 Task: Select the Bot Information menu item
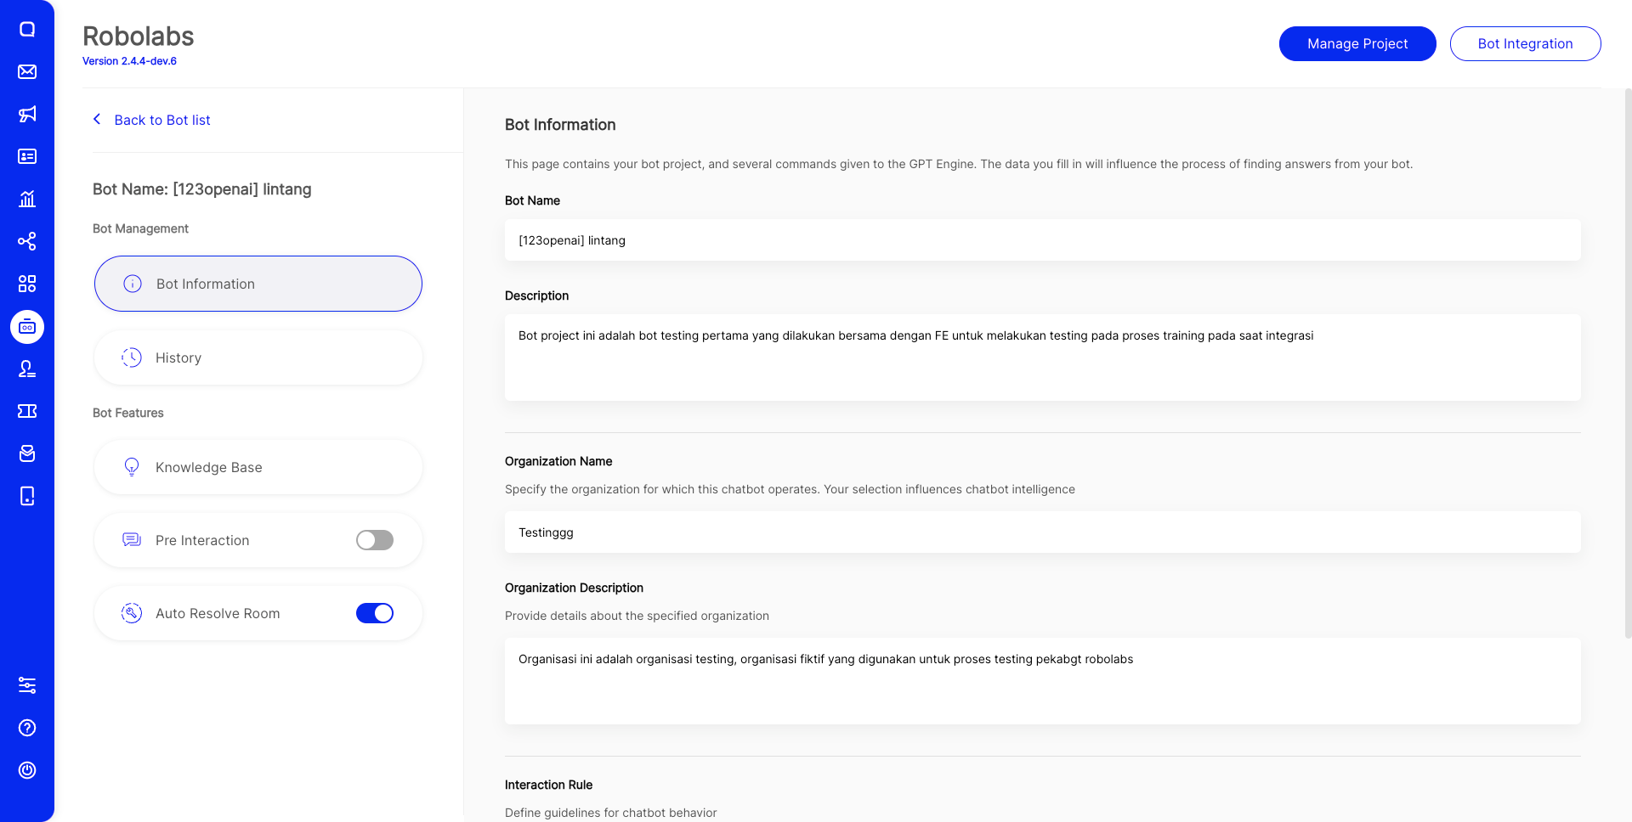258,284
